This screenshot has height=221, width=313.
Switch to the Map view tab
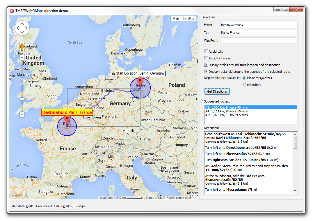click(175, 18)
